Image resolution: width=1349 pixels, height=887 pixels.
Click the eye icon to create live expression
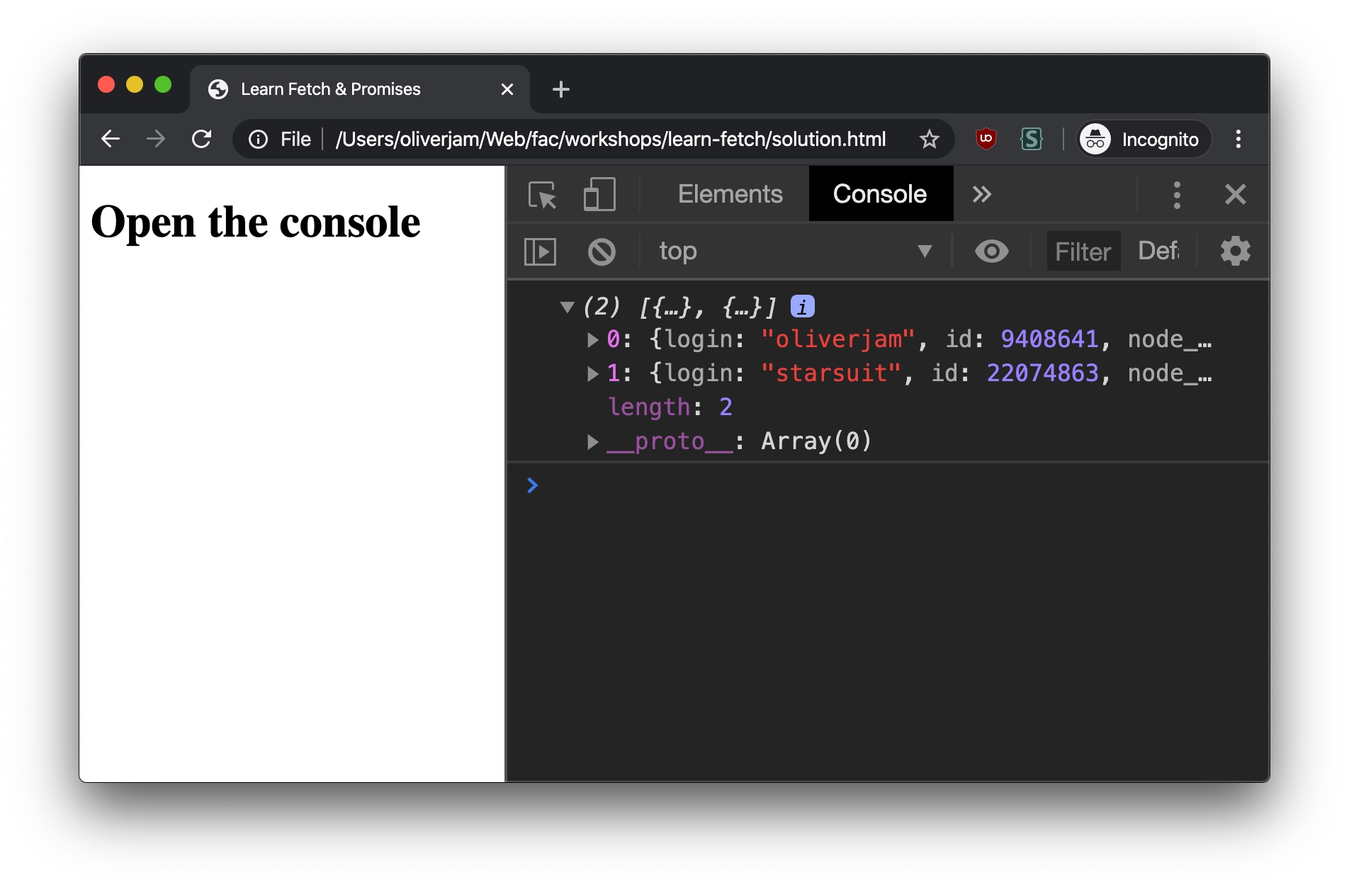[x=991, y=252]
